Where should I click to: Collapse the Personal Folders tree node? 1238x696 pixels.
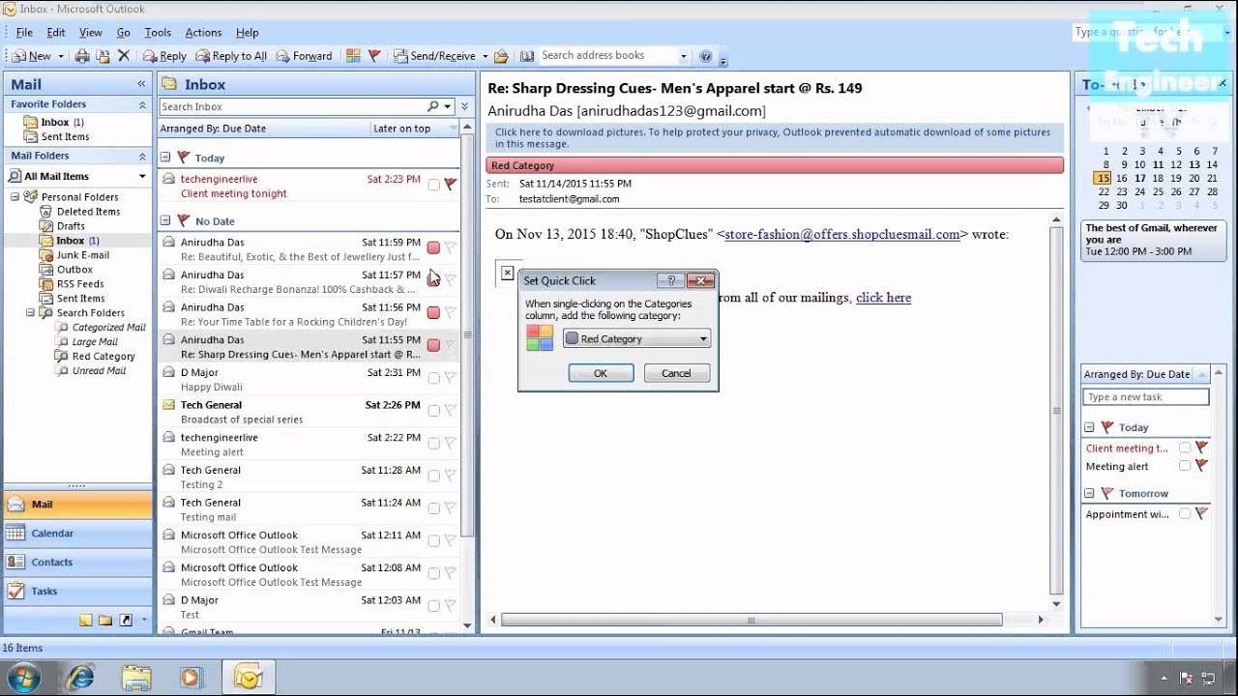(x=15, y=197)
